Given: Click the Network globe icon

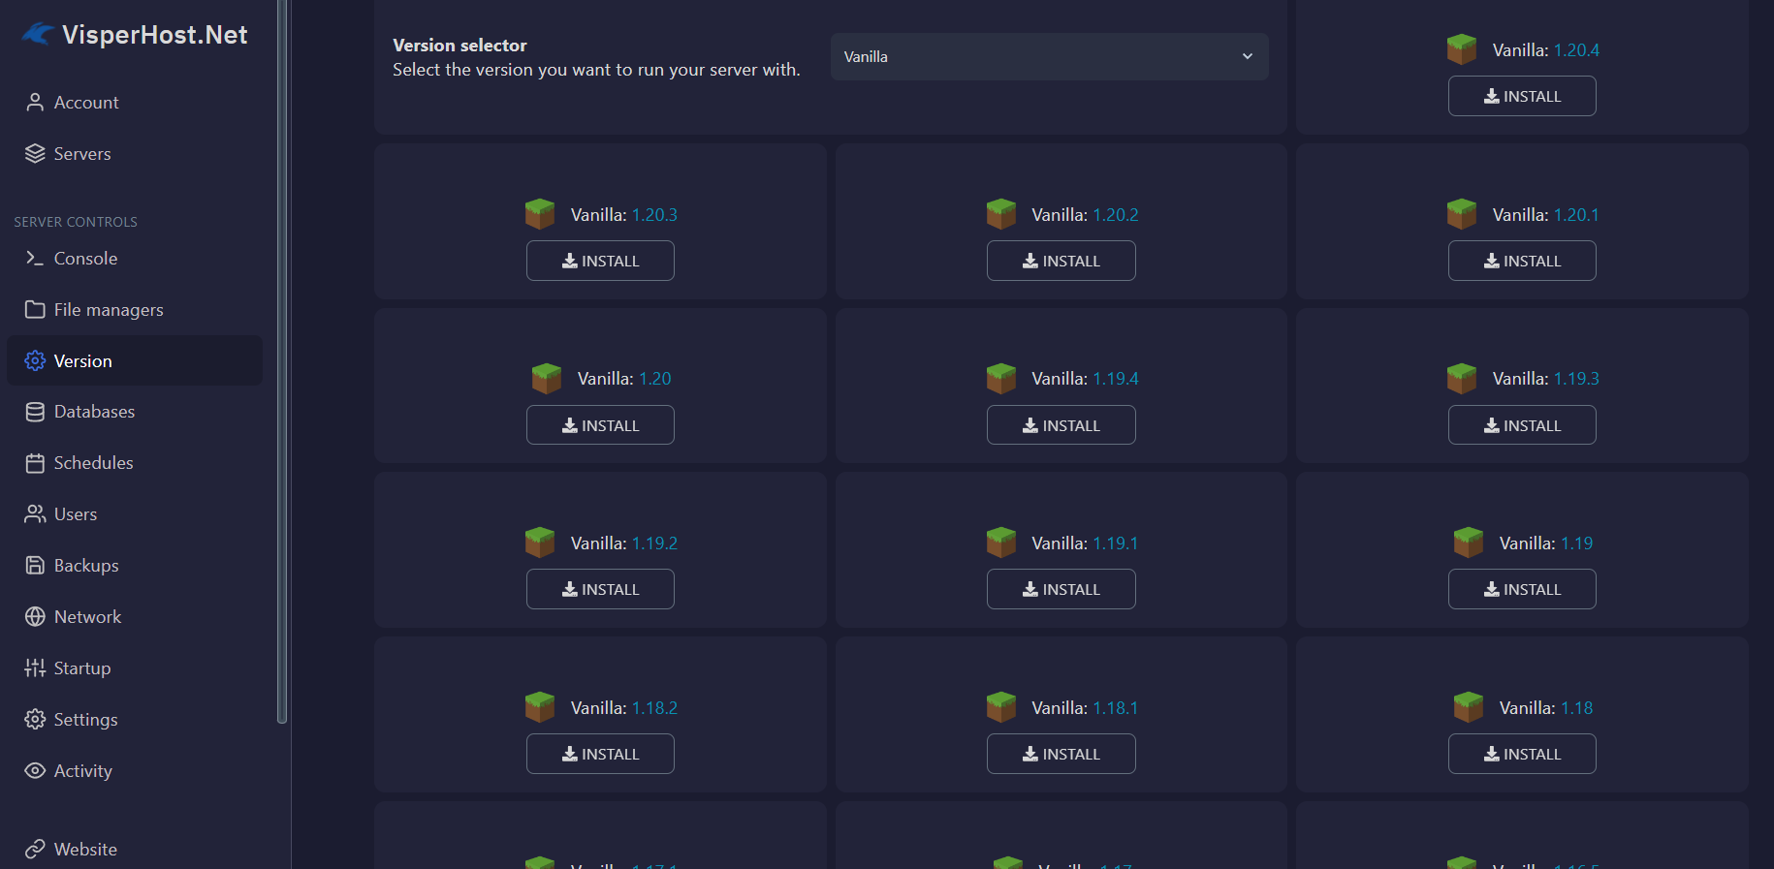Looking at the screenshot, I should click(x=35, y=617).
